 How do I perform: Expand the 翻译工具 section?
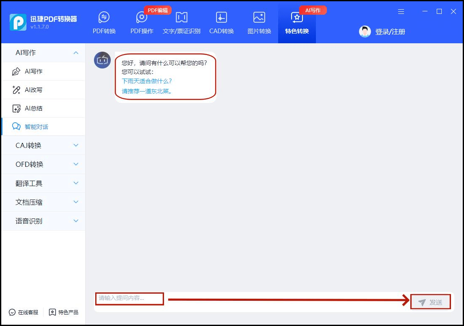pyautogui.click(x=76, y=183)
